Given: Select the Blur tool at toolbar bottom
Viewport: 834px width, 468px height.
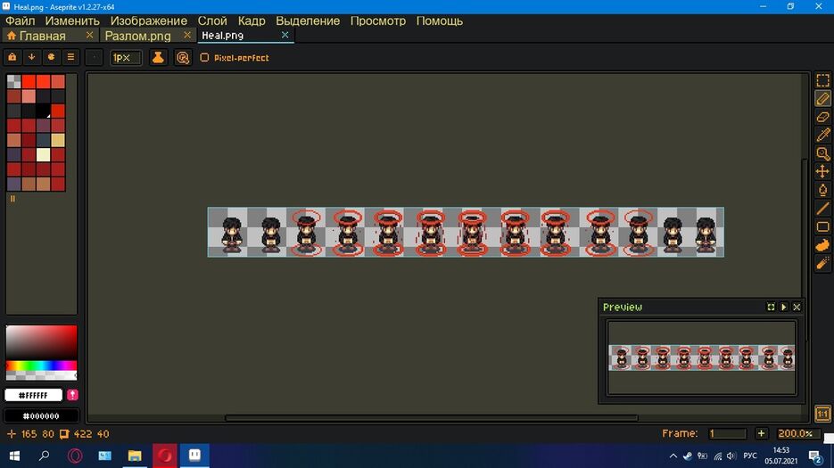Looking at the screenshot, I should (822, 263).
